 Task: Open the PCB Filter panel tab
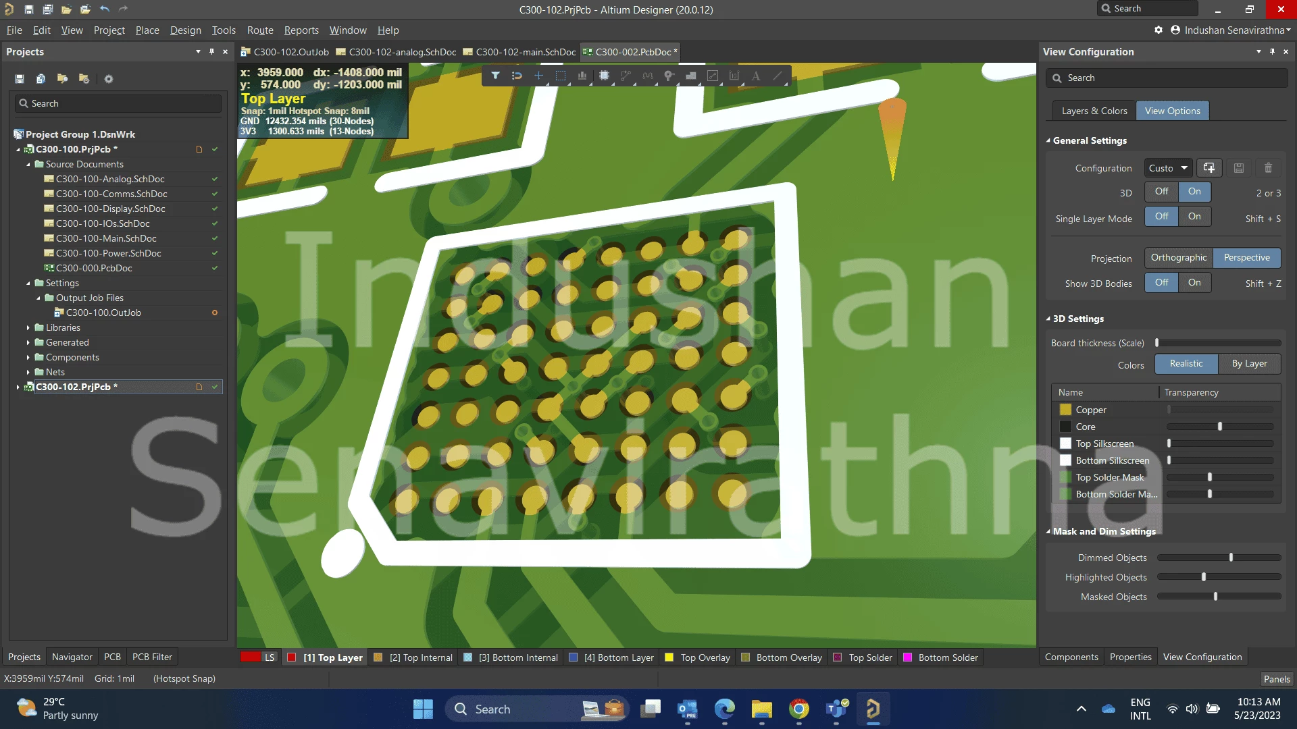click(x=152, y=657)
